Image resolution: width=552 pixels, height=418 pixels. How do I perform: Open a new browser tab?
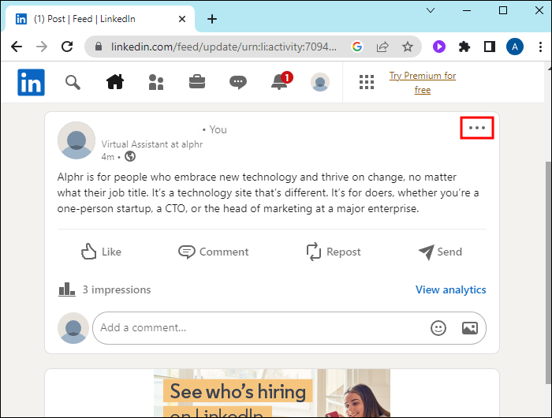click(212, 19)
